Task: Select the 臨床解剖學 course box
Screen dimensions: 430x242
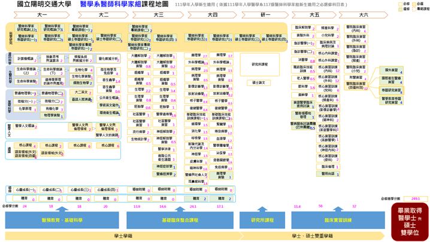Action: click(x=303, y=27)
